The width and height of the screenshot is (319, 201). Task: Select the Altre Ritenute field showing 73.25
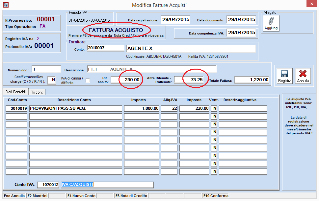click(x=189, y=79)
